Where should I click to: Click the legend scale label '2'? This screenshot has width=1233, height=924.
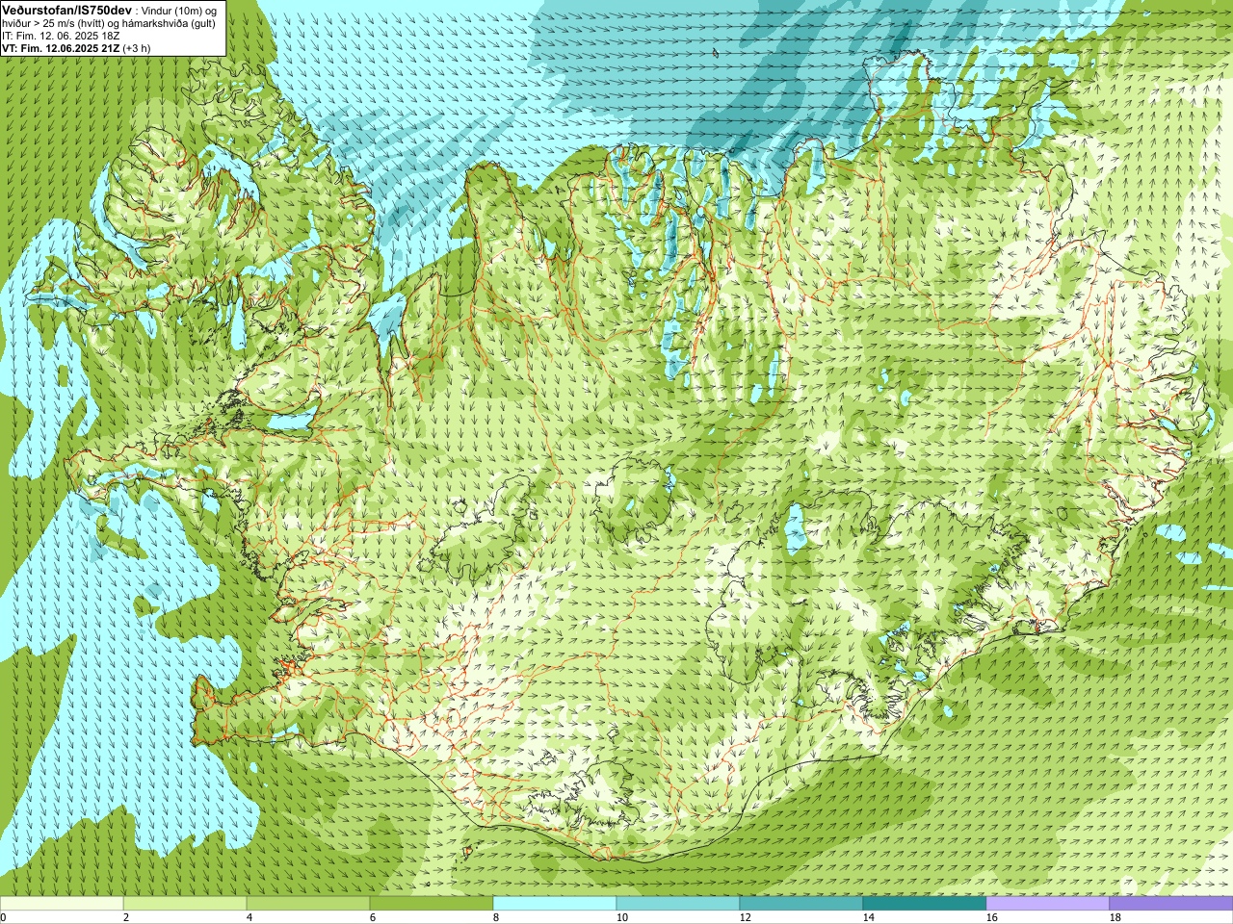point(126,917)
